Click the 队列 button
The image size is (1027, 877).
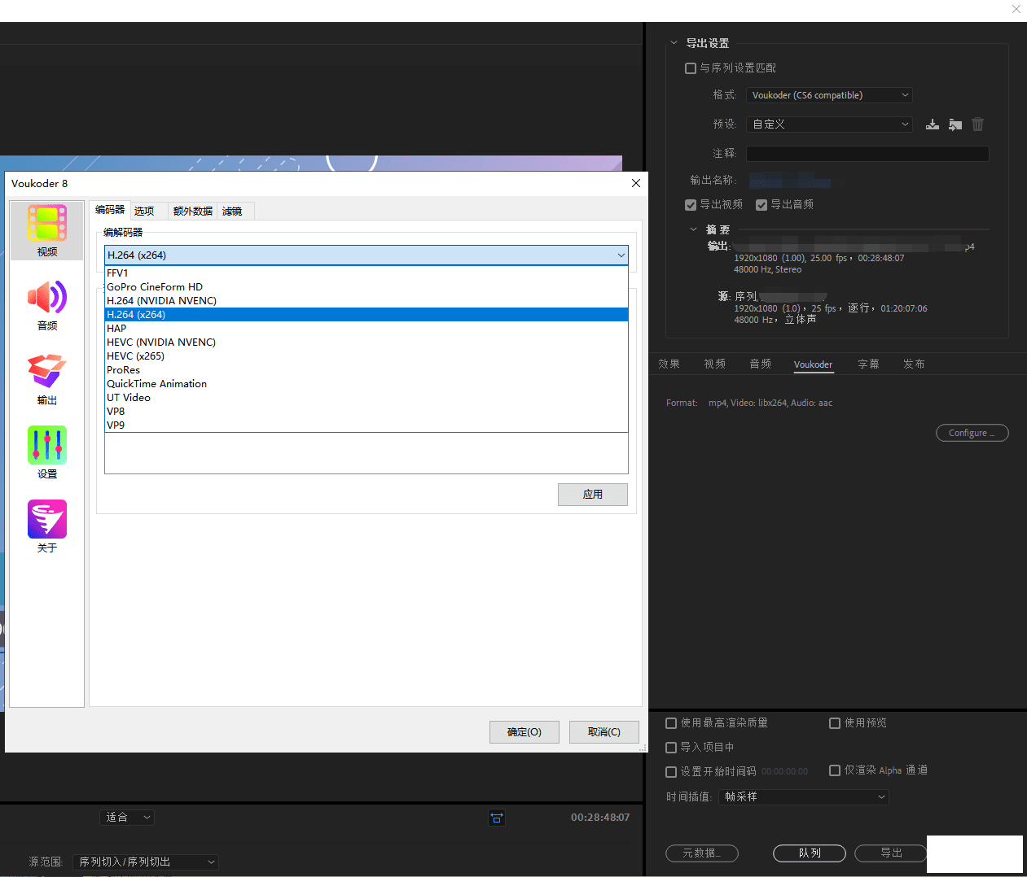pos(810,853)
